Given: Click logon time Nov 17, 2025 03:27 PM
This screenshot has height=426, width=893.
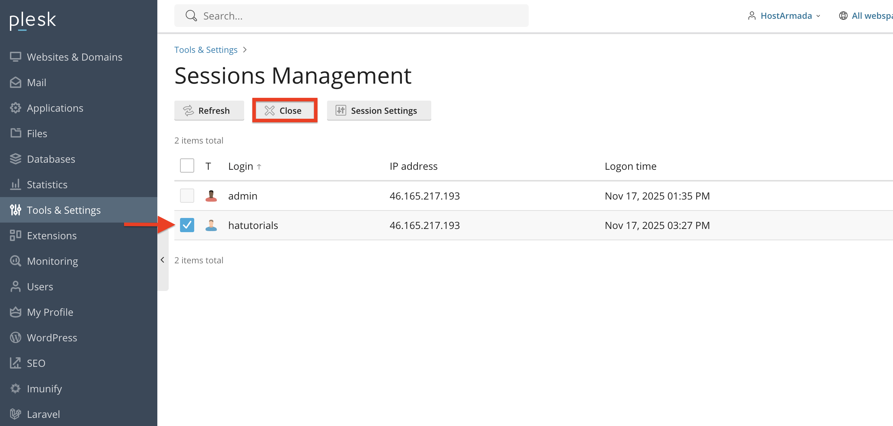Looking at the screenshot, I should (x=657, y=225).
